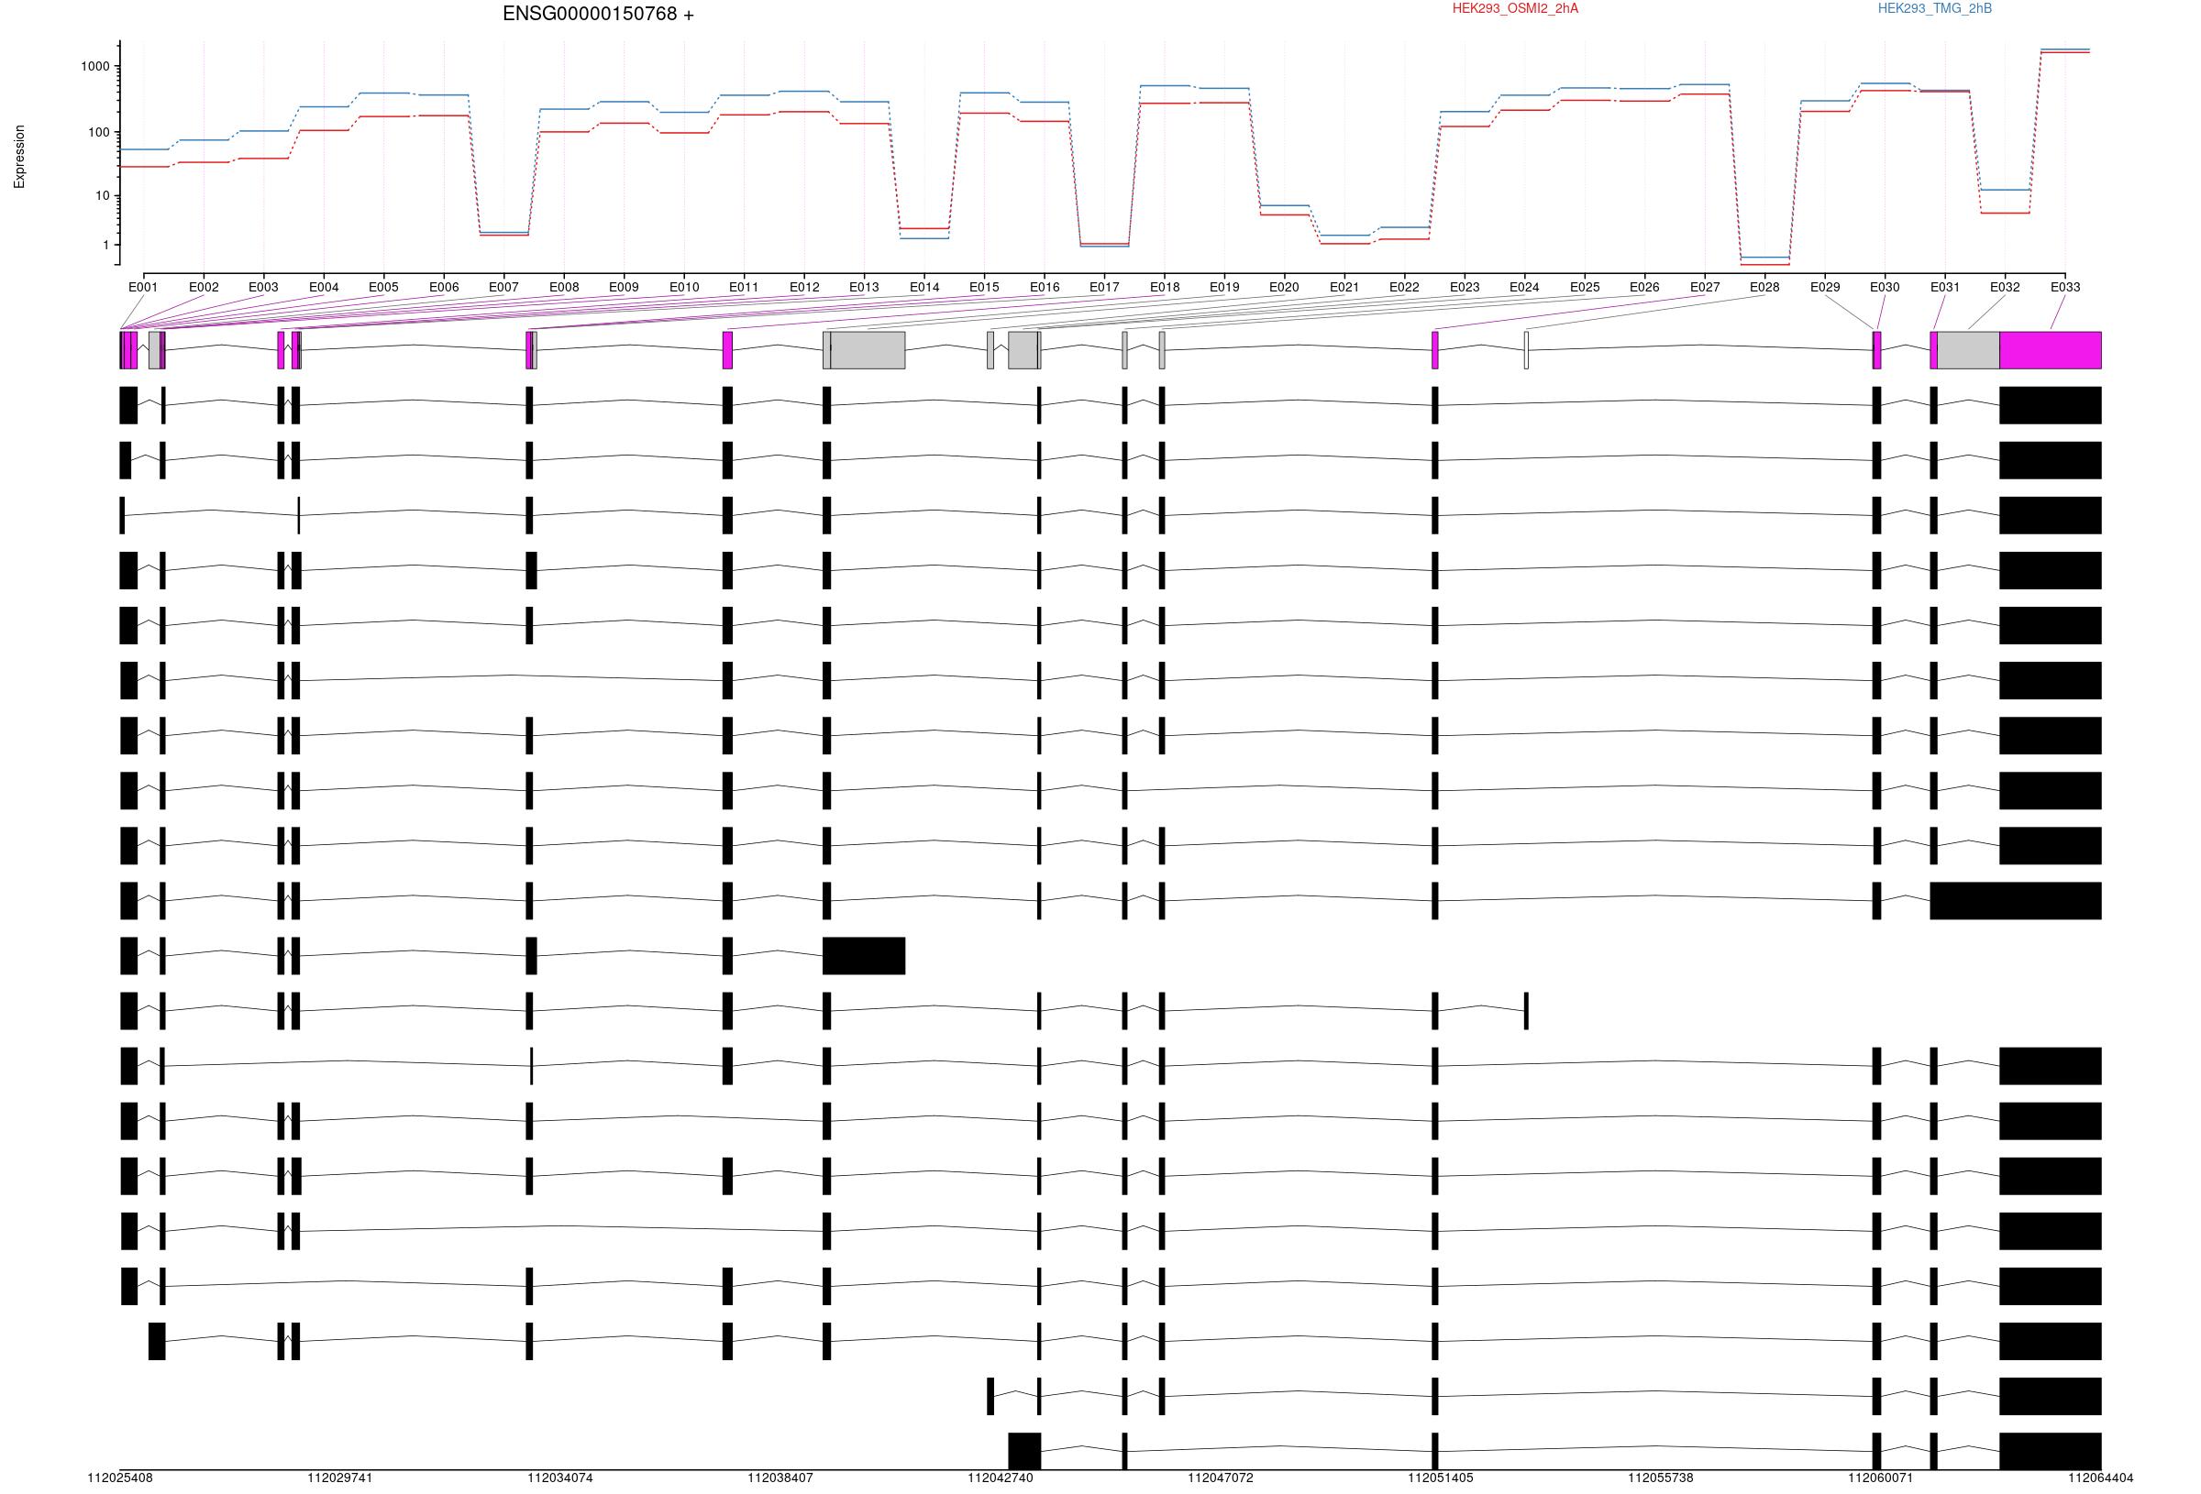This screenshot has height=1494, width=2201.
Task: Click genomic coordinate 112025408
Action: pyautogui.click(x=120, y=1478)
